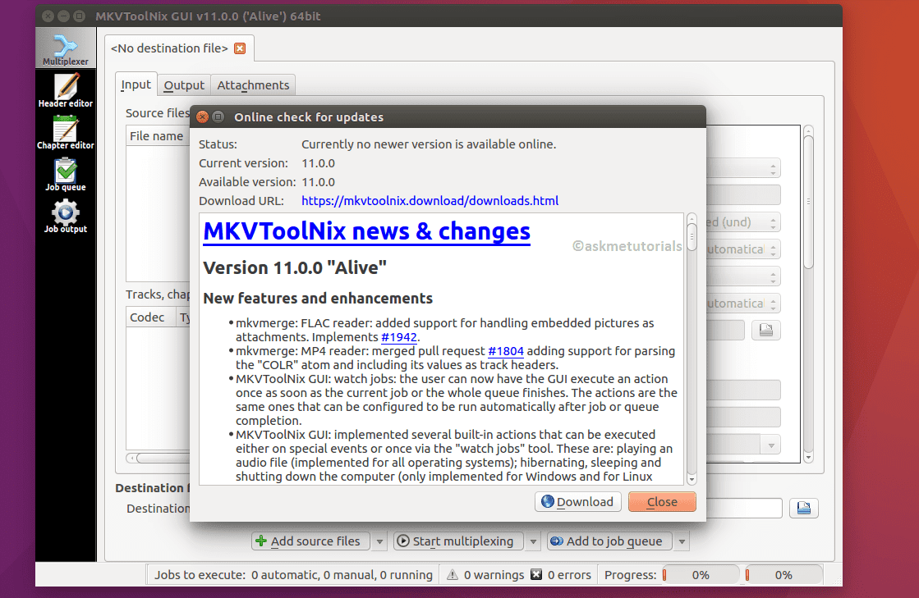The image size is (919, 598).
Task: Click the 'Jobs to execute' status text
Action: (x=294, y=575)
